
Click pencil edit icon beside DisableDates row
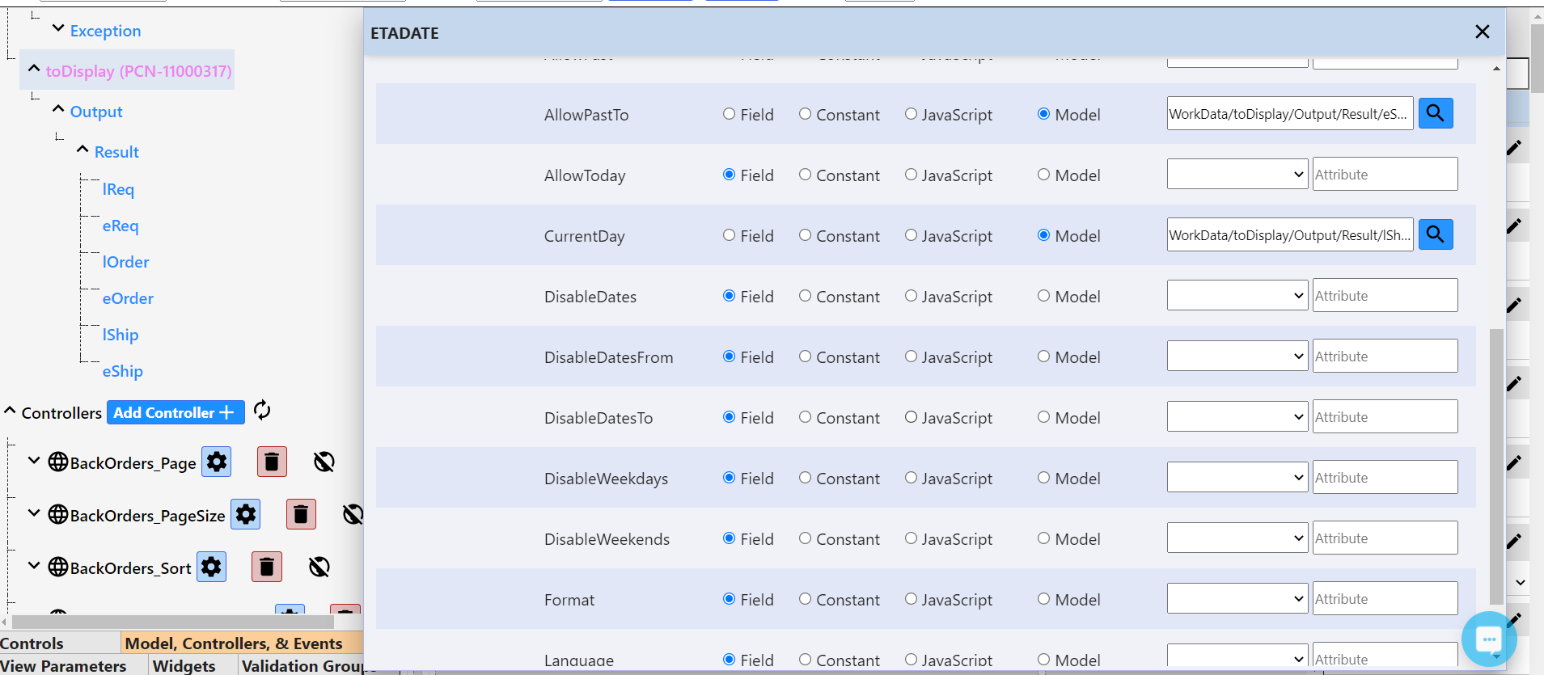1514,305
